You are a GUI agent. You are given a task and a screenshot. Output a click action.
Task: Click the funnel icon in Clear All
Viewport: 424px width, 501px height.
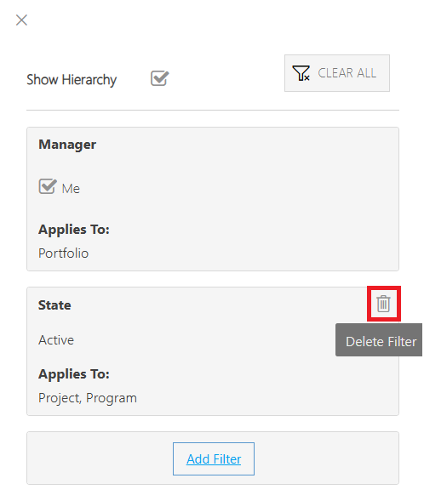[301, 73]
